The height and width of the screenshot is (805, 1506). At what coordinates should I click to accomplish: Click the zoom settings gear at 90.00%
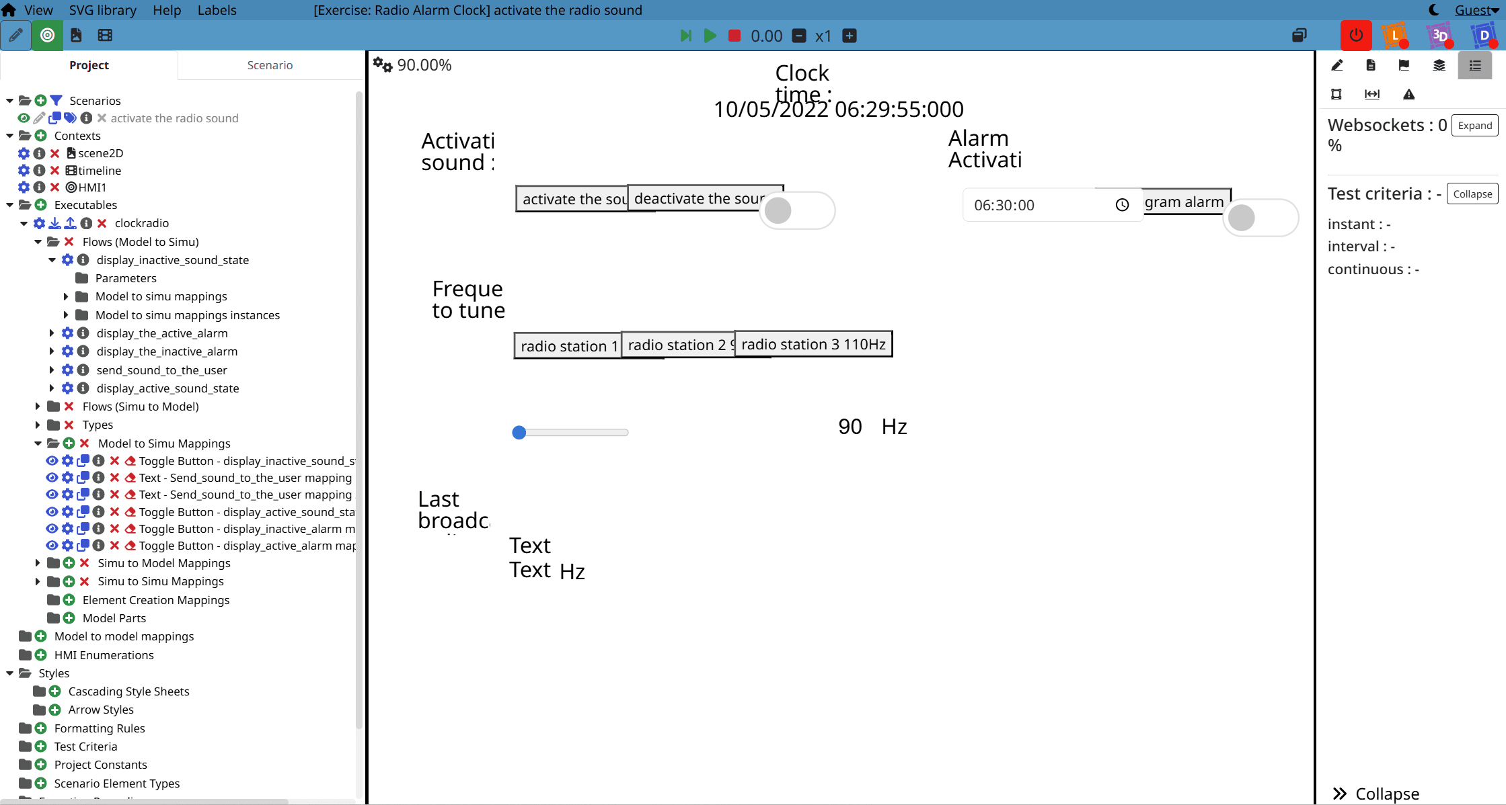click(x=383, y=65)
